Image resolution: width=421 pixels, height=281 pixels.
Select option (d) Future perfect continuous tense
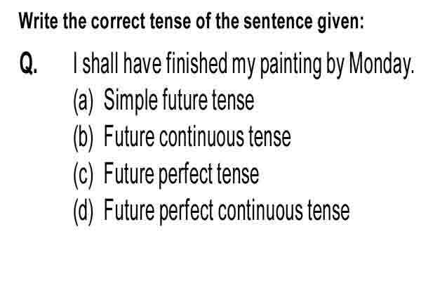pyautogui.click(x=211, y=211)
